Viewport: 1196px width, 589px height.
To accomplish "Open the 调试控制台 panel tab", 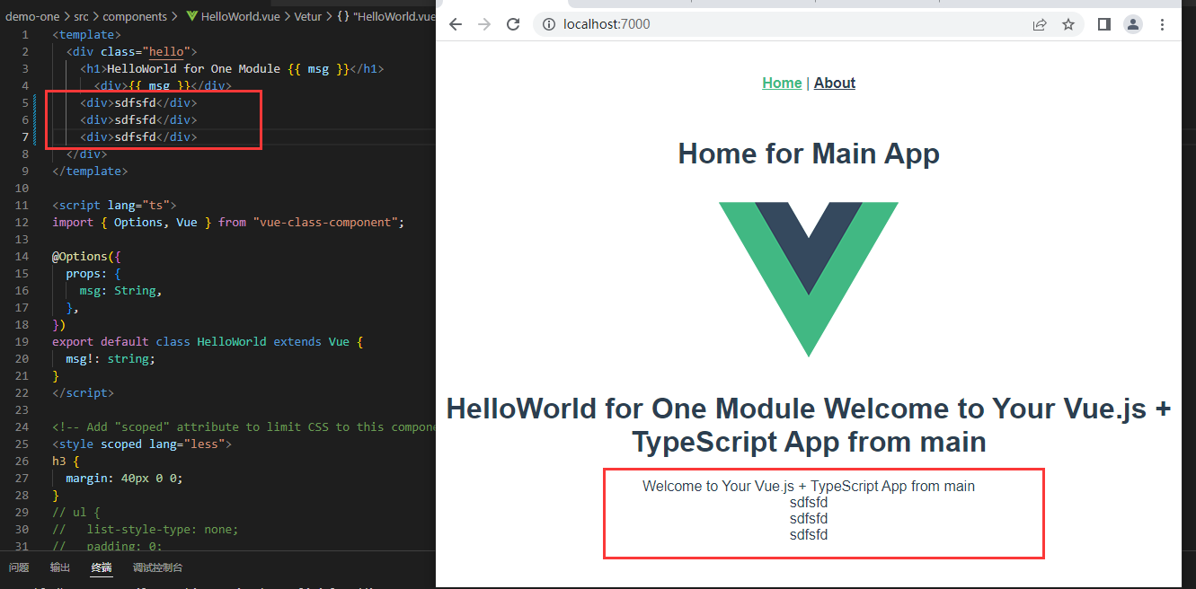I will (158, 567).
